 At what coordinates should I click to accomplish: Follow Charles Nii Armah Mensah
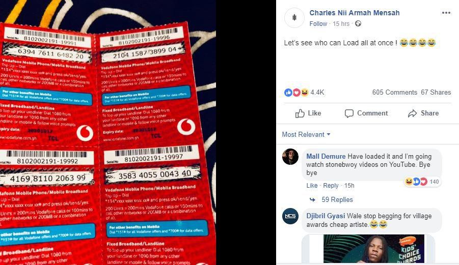click(x=318, y=24)
